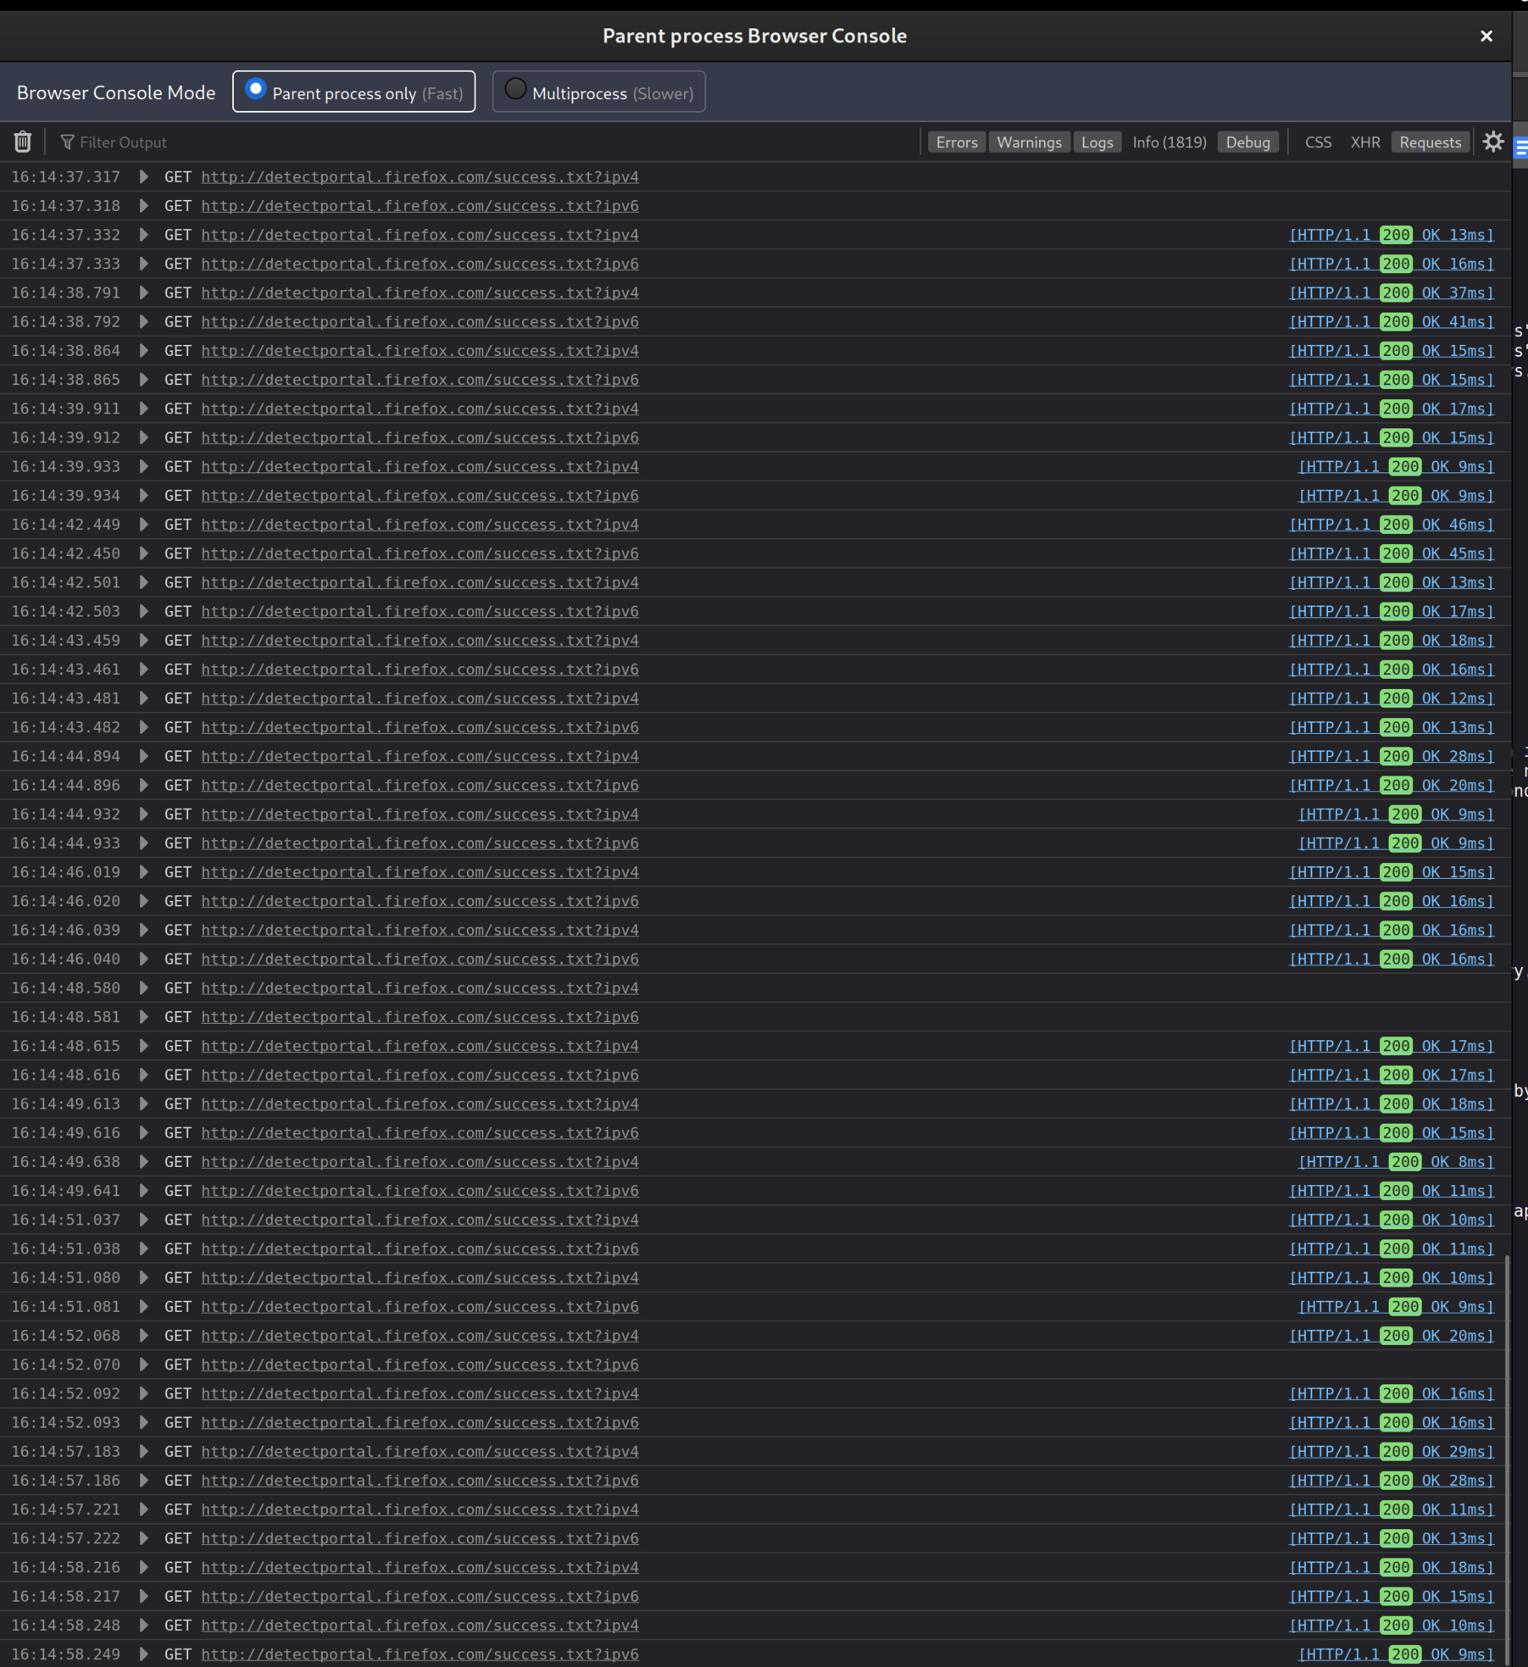Image resolution: width=1528 pixels, height=1667 pixels.
Task: Open 200 OK 41ms status at 16:14:38.792
Action: click(1392, 321)
